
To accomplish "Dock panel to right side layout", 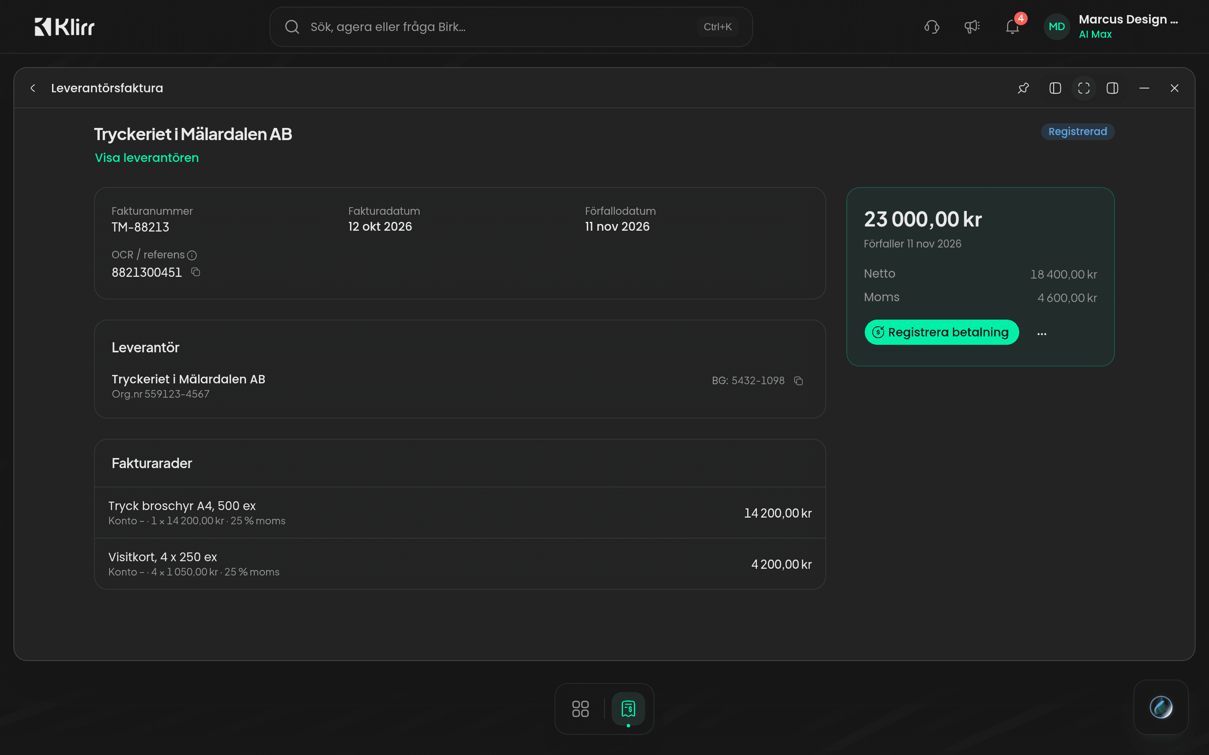I will point(1112,89).
